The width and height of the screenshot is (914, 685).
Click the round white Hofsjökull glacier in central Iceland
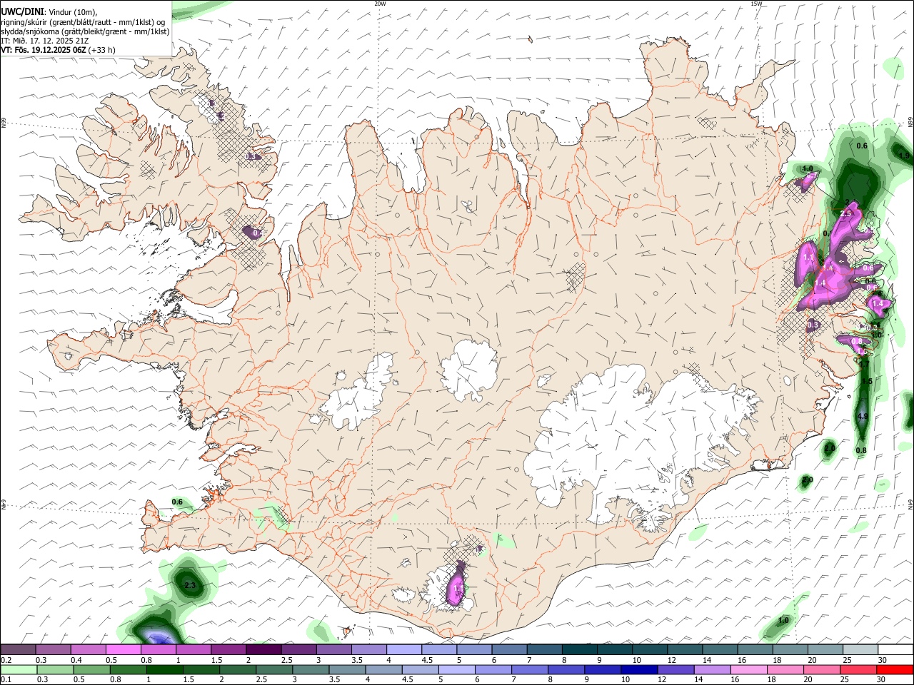pyautogui.click(x=469, y=370)
